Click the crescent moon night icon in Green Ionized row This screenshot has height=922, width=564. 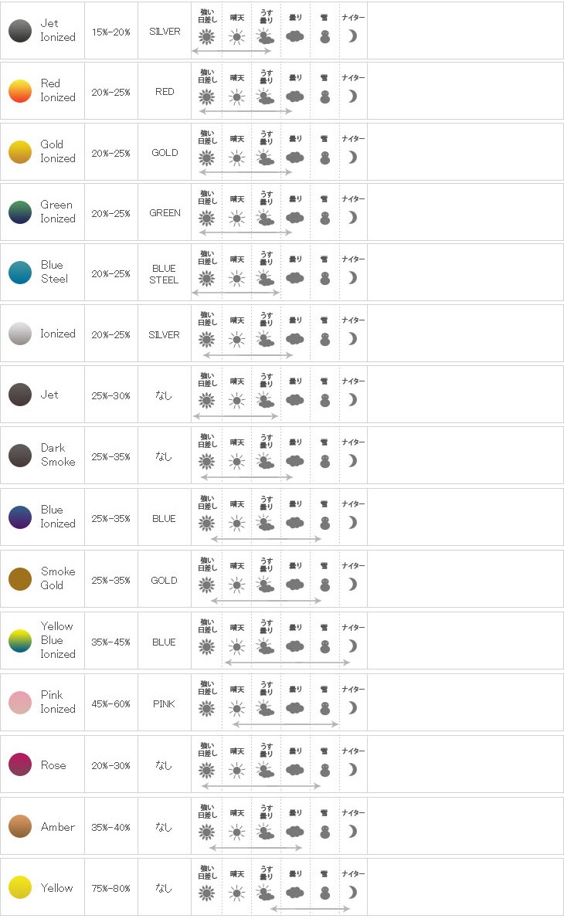coord(352,218)
